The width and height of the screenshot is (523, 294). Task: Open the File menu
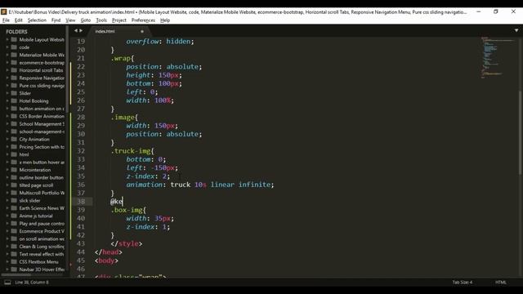coord(6,20)
